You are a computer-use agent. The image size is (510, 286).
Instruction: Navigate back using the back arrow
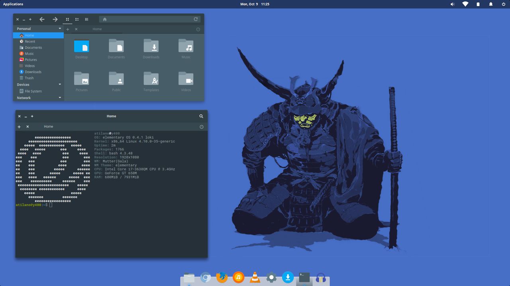click(x=42, y=19)
